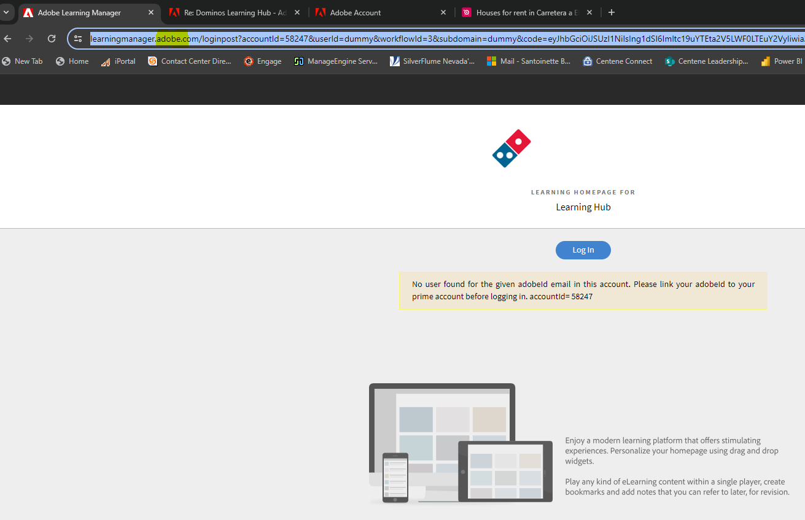Screen dimensions: 805x520
Task: Open a new tab with the plus button
Action: point(611,12)
